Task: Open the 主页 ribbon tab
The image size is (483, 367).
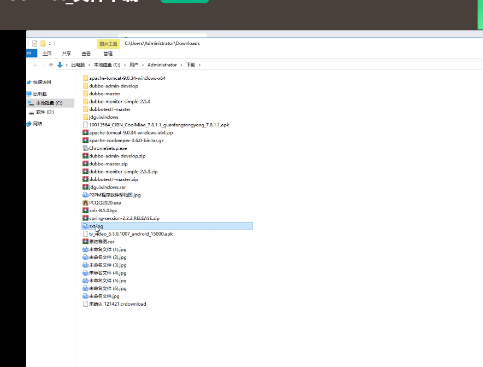Action: [47, 54]
